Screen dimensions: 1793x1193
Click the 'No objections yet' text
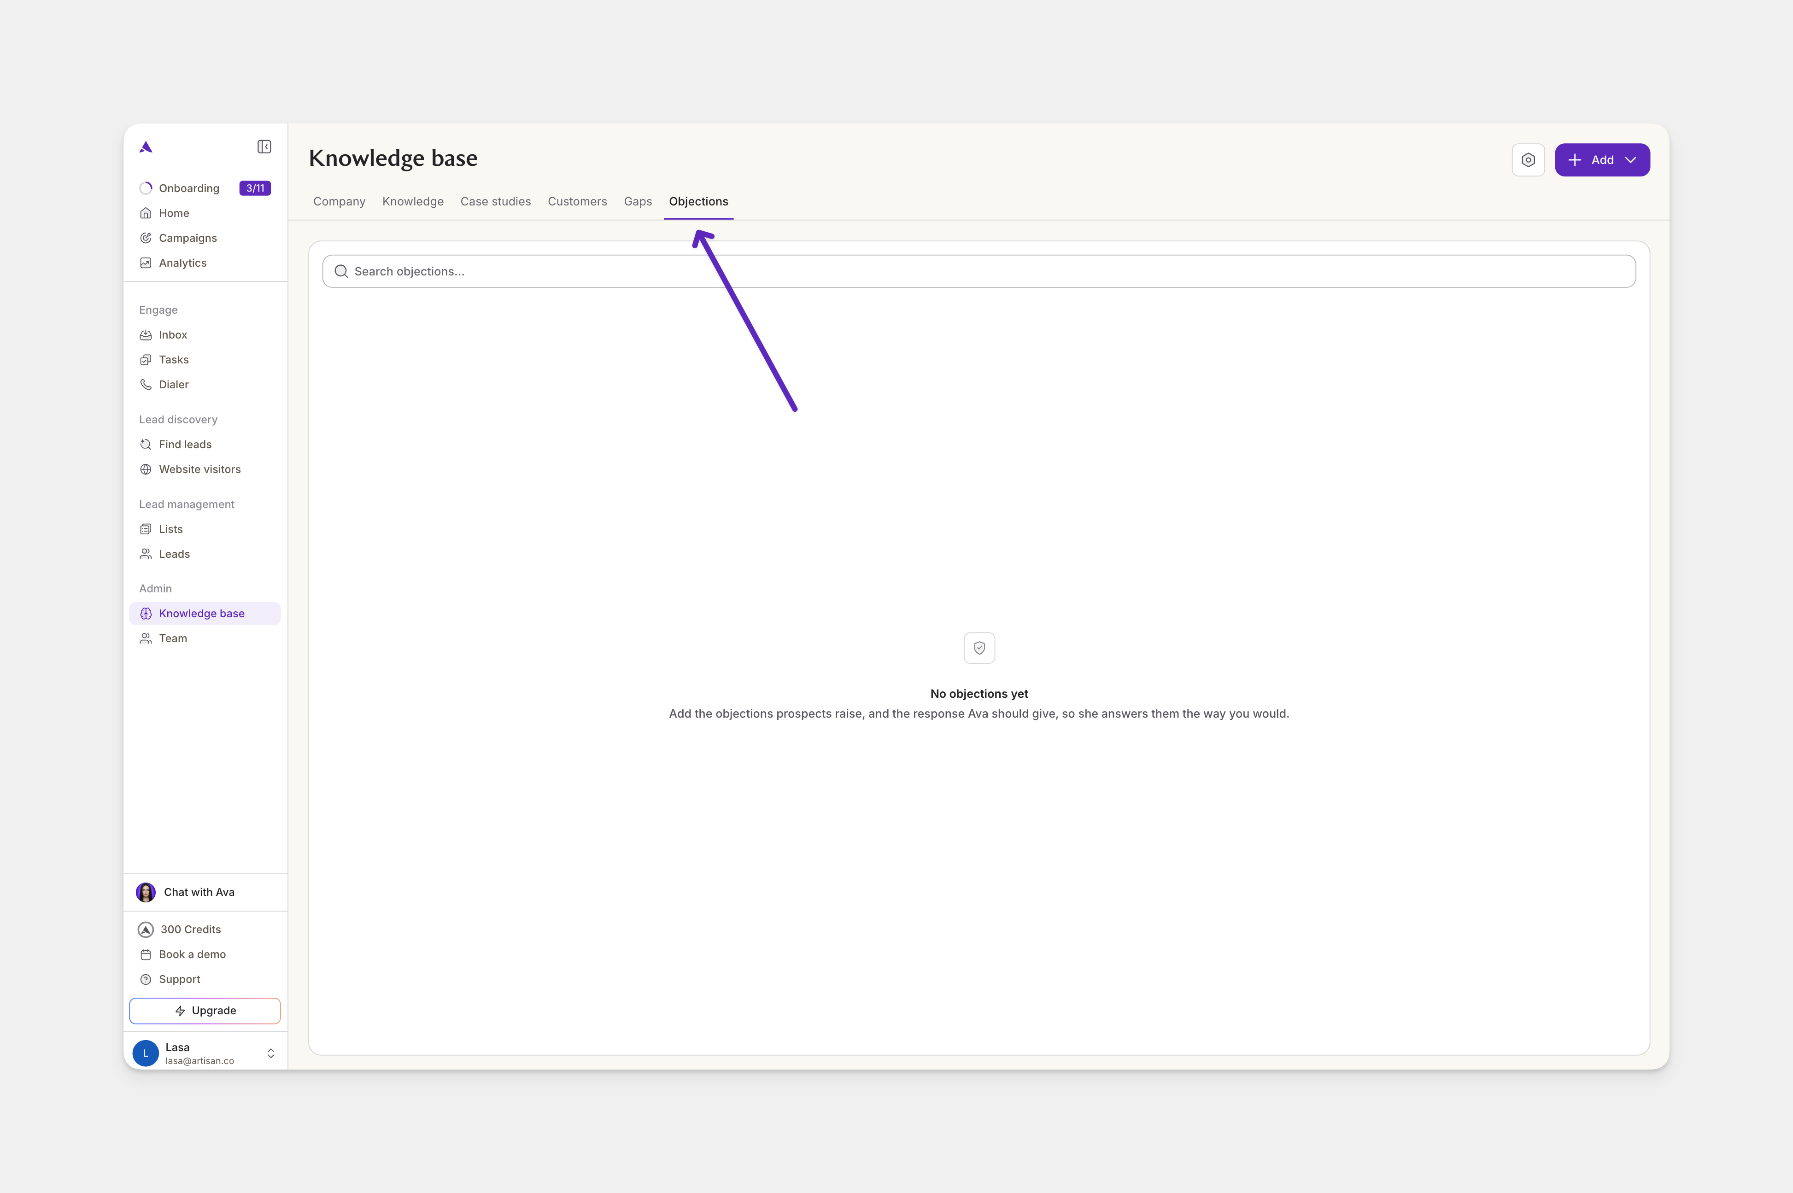click(979, 694)
